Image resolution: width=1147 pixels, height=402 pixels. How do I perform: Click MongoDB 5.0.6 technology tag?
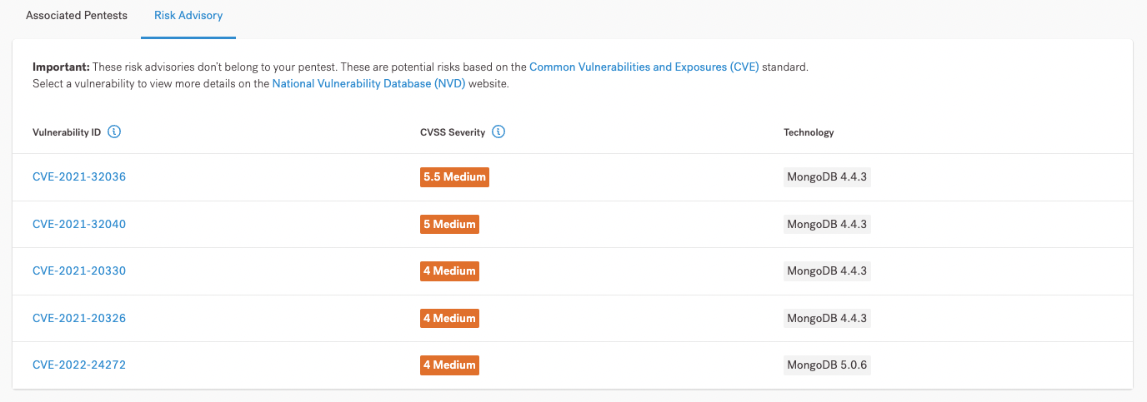click(x=827, y=365)
